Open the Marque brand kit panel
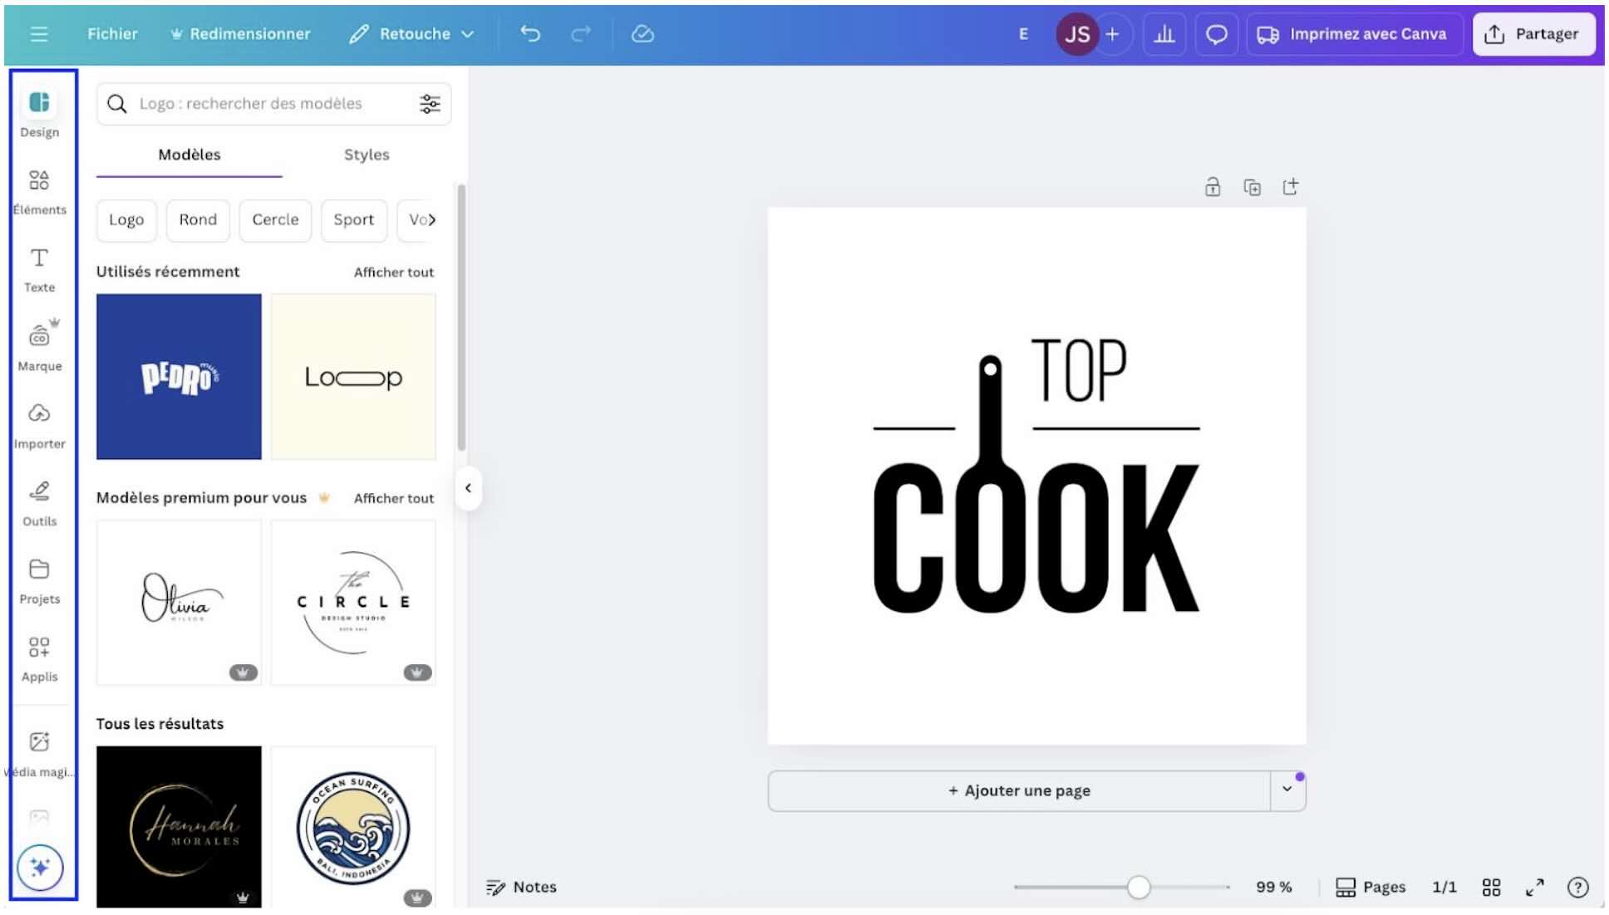This screenshot has height=915, width=1609. pyautogui.click(x=39, y=347)
